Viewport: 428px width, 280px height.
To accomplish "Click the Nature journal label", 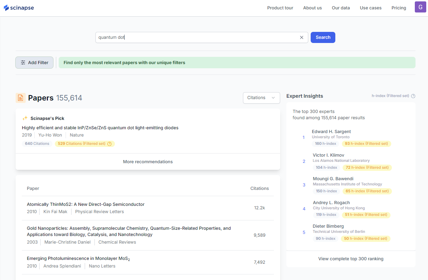I will (77, 135).
